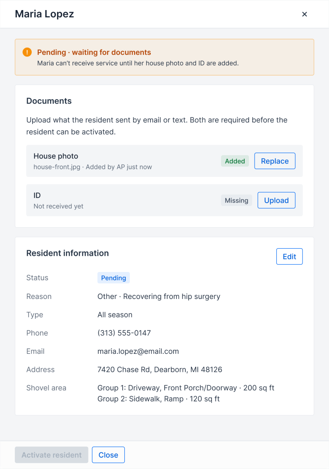Click the email maria.lopez@email.com
Image resolution: width=329 pixels, height=469 pixels.
coord(138,351)
